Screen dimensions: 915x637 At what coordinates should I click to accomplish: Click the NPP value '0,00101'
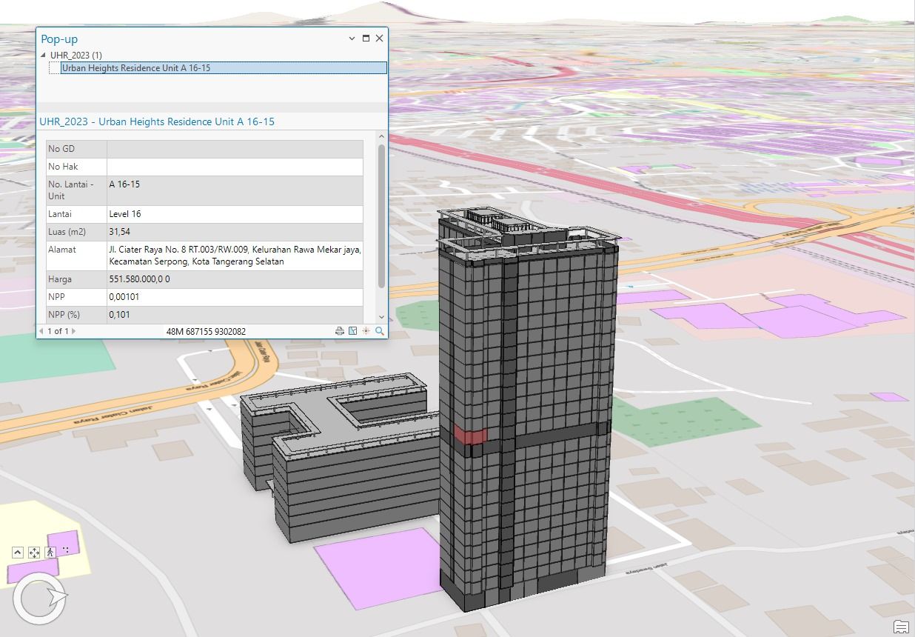point(124,297)
